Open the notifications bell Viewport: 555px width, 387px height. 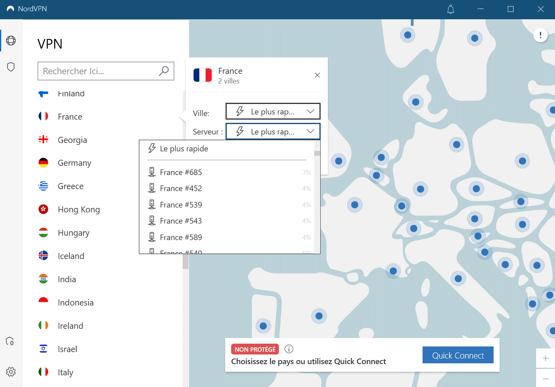451,9
